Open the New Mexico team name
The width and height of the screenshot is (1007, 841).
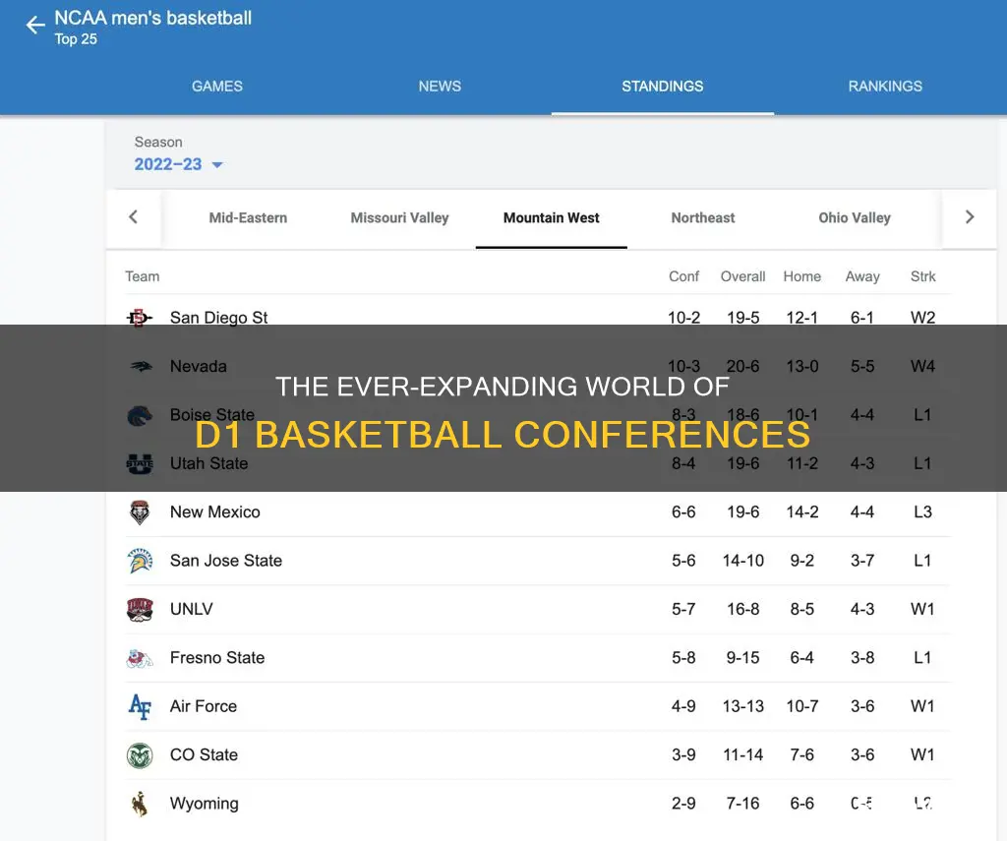tap(215, 512)
